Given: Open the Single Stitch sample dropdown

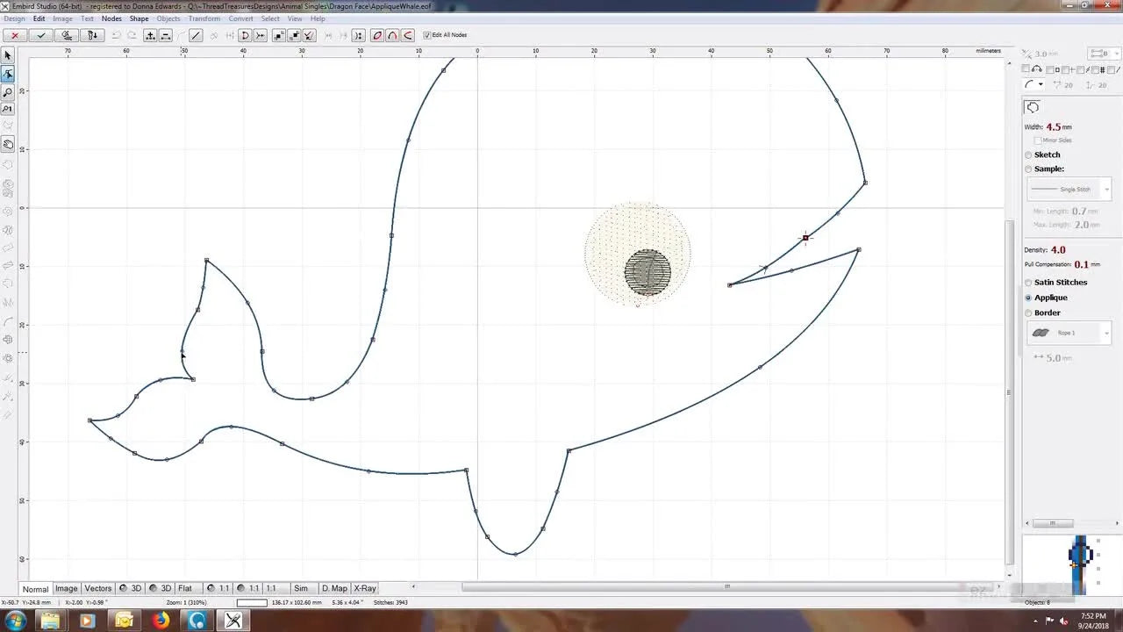Looking at the screenshot, I should 1105,189.
